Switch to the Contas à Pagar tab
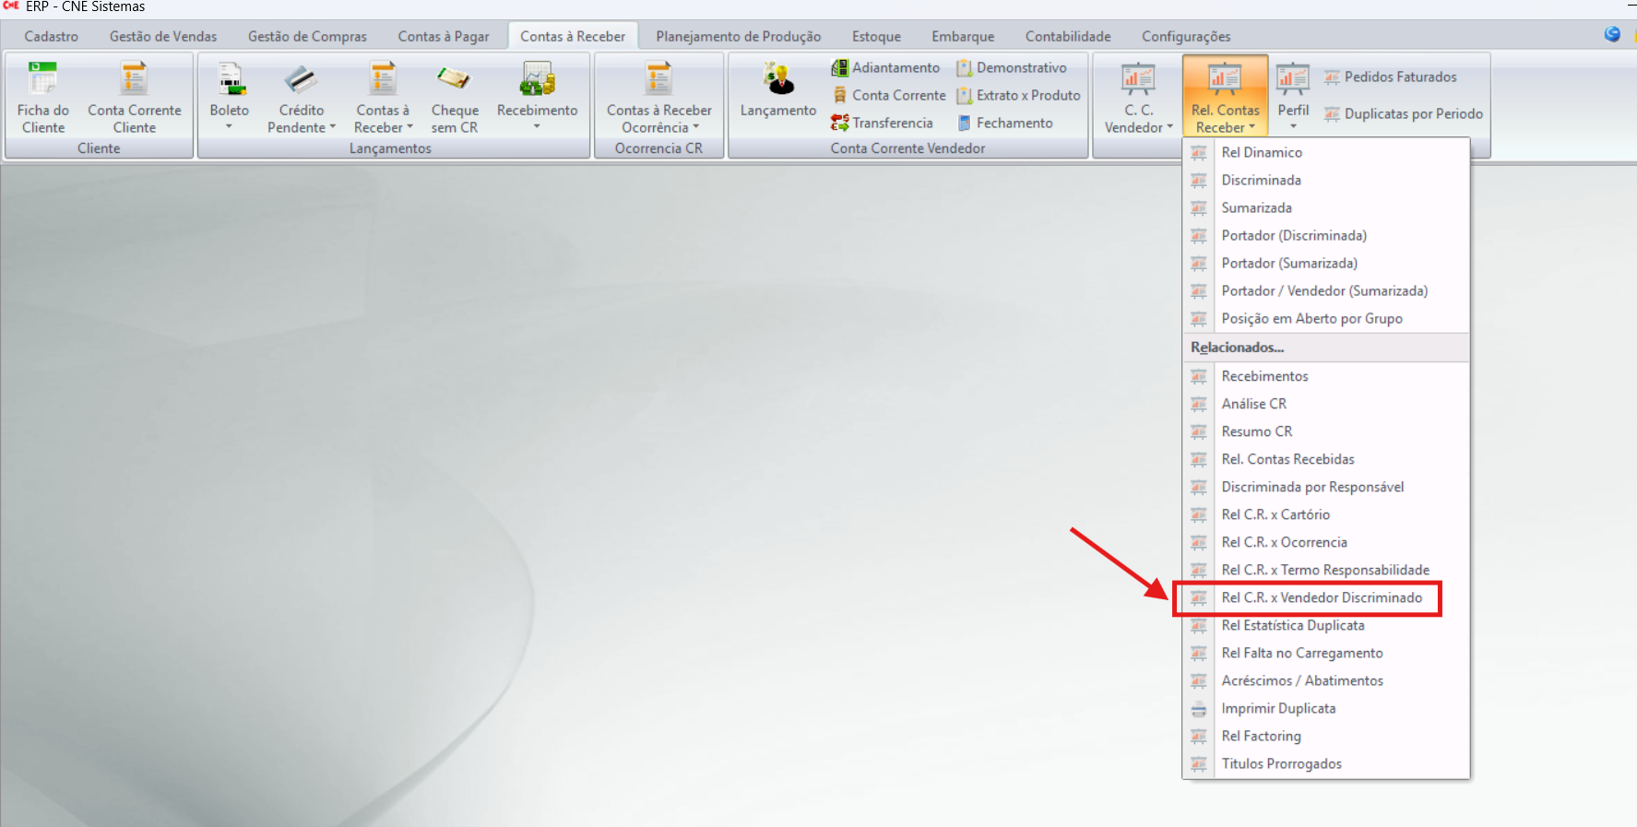1637x827 pixels. click(444, 36)
